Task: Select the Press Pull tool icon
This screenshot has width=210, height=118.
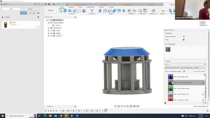Action: [100, 11]
